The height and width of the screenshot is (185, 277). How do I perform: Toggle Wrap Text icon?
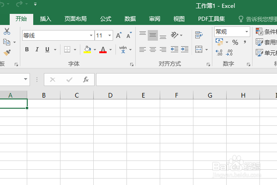(x=199, y=35)
